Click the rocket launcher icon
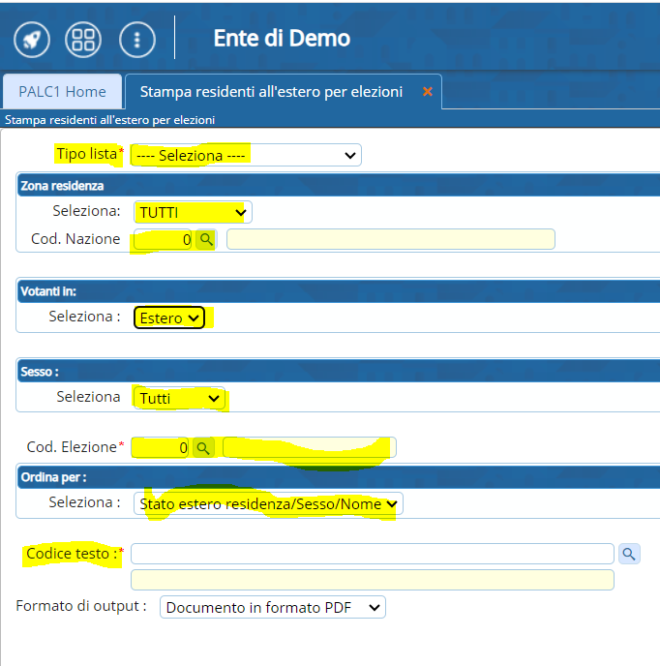Image resolution: width=660 pixels, height=666 pixels. tap(32, 39)
